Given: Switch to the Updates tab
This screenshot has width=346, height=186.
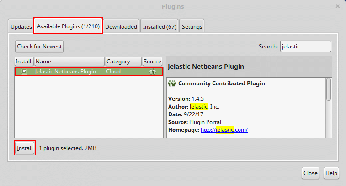Looking at the screenshot, I should pyautogui.click(x=21, y=26).
